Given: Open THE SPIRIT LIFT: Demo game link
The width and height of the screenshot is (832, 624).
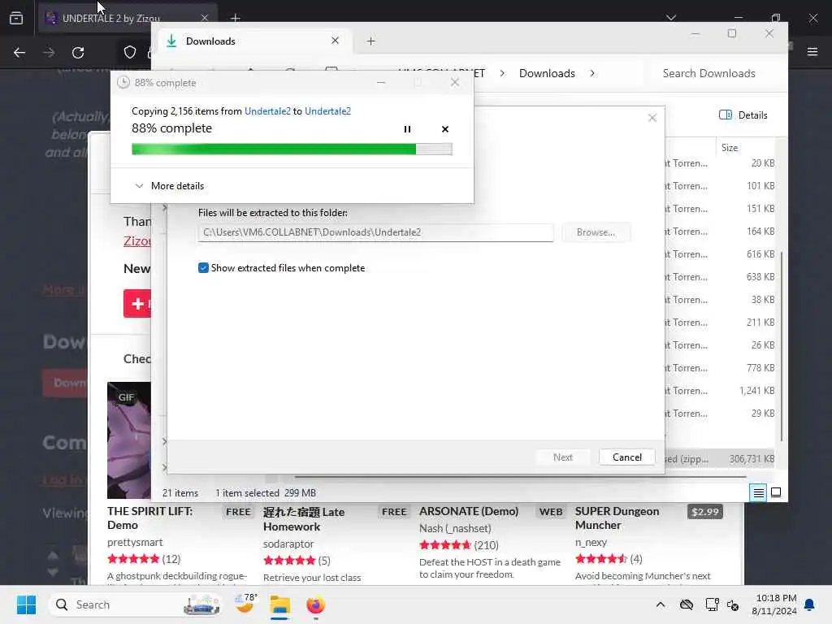Looking at the screenshot, I should pyautogui.click(x=149, y=518).
